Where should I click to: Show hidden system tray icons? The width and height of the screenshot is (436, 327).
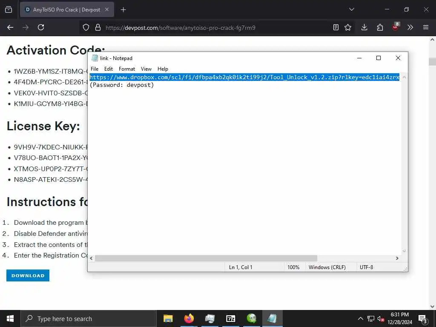point(360,318)
